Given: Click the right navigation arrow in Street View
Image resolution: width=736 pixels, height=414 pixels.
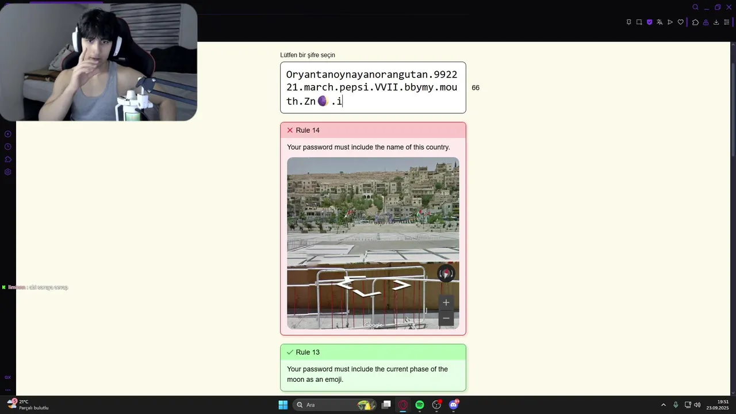Looking at the screenshot, I should (401, 284).
